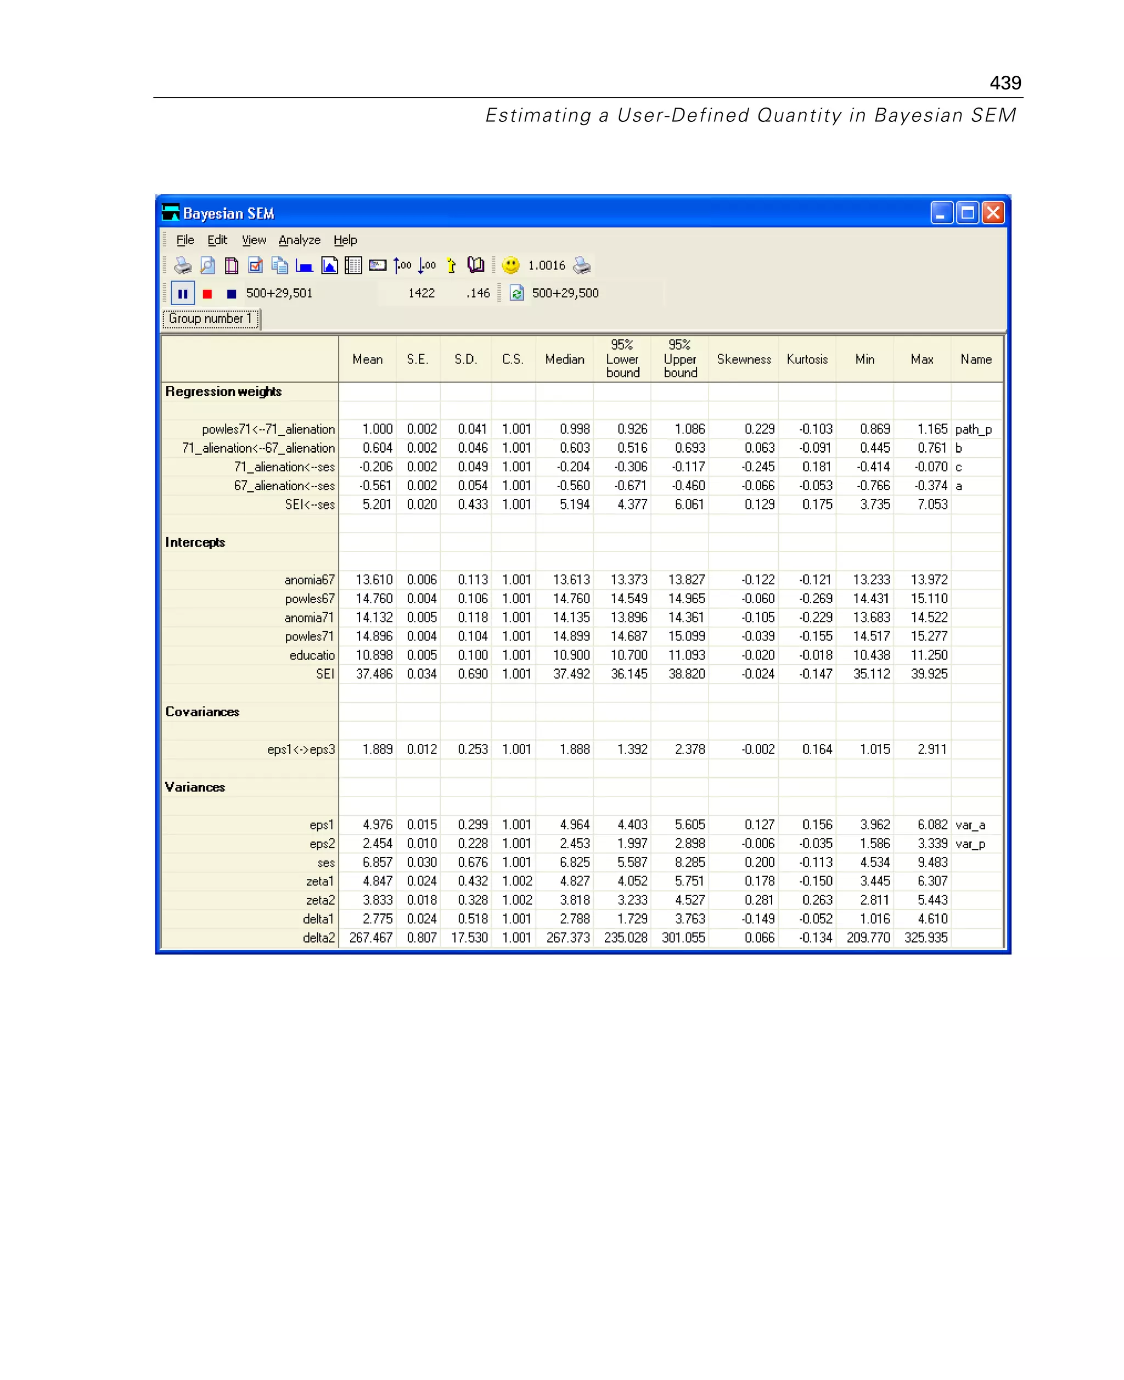The width and height of the screenshot is (1124, 1380).
Task: Decrease decimal places down-arrow icon
Action: (x=426, y=266)
